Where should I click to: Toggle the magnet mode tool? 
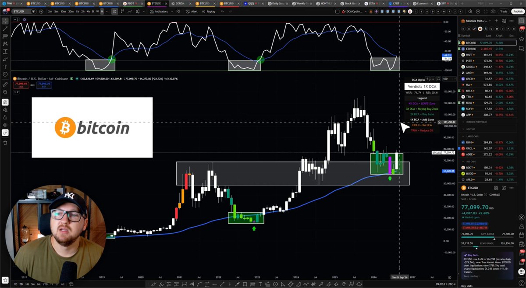(x=5, y=102)
